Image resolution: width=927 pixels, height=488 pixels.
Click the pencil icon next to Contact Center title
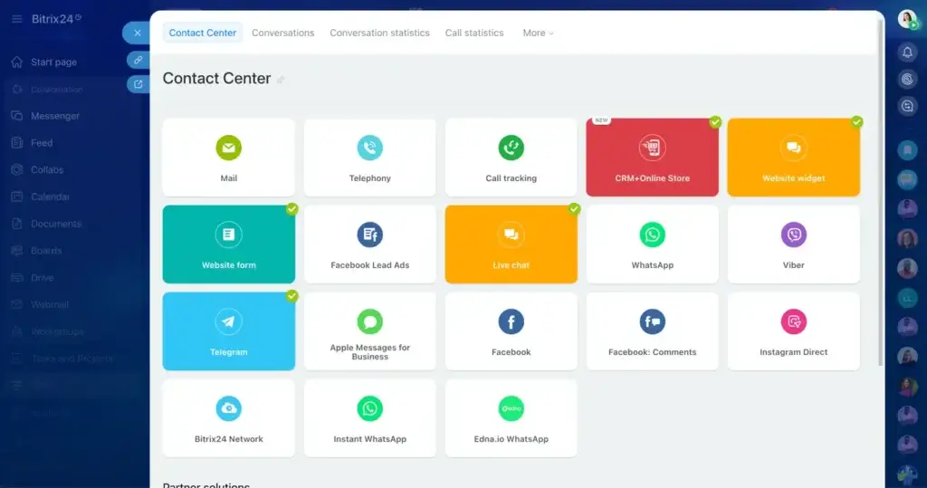click(x=281, y=80)
